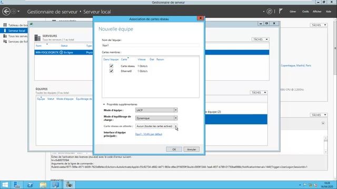Sort servers by the Nom column
The width and height of the screenshot is (337, 189).
point(38,46)
